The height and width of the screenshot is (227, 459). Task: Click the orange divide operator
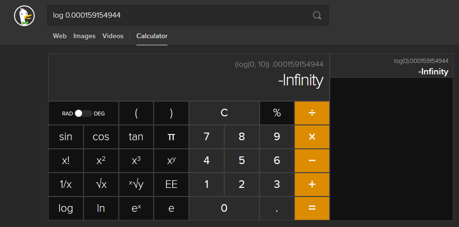[x=312, y=113]
